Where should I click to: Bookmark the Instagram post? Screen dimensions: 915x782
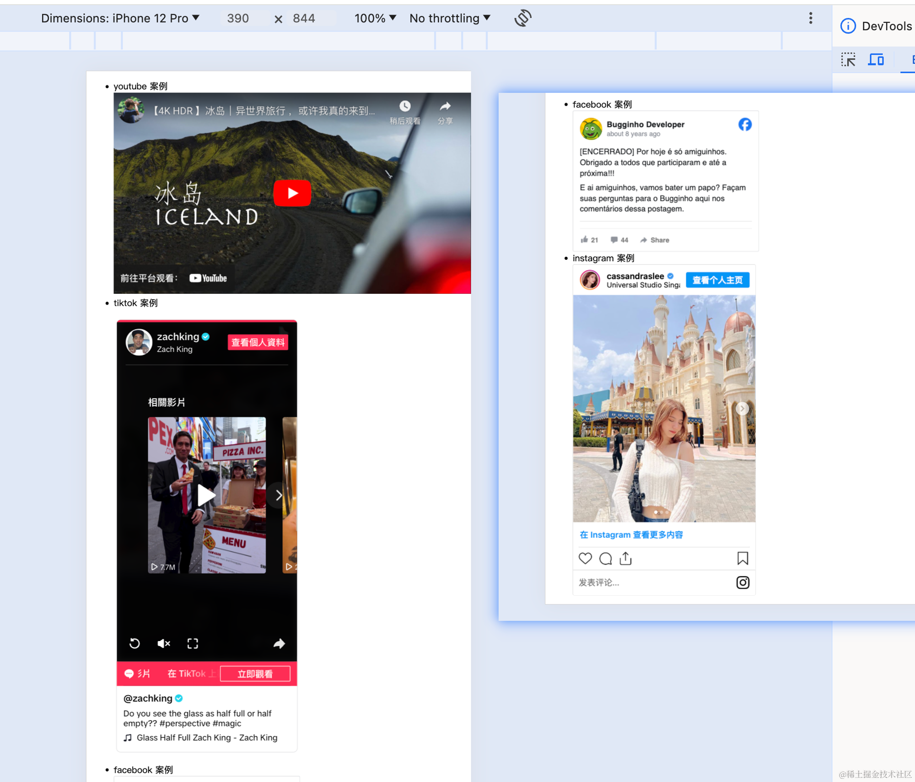click(x=743, y=558)
